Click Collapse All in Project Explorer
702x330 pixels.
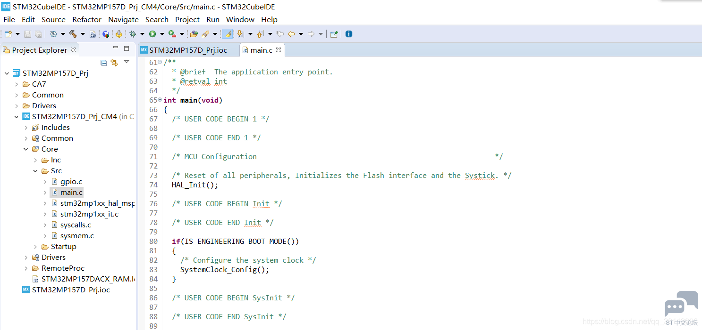(x=104, y=62)
